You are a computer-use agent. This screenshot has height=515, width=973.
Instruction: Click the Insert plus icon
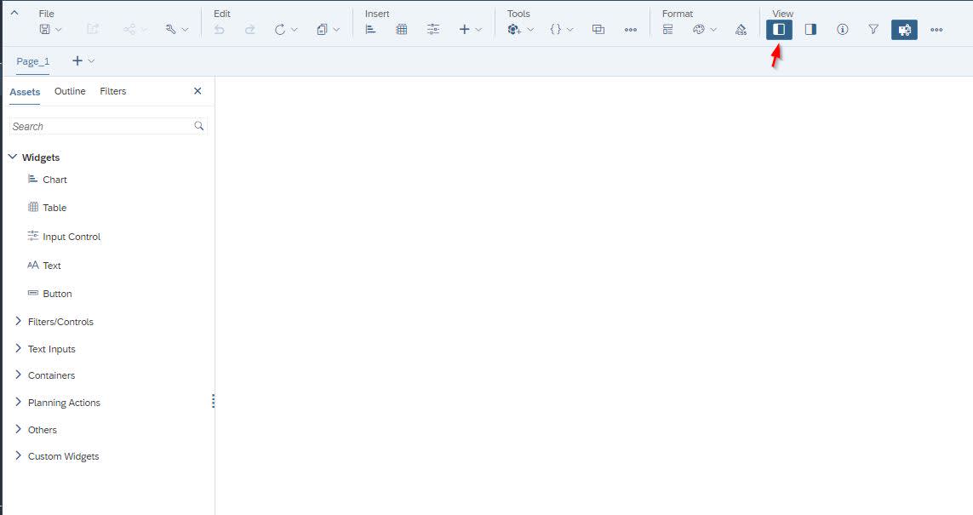[464, 29]
